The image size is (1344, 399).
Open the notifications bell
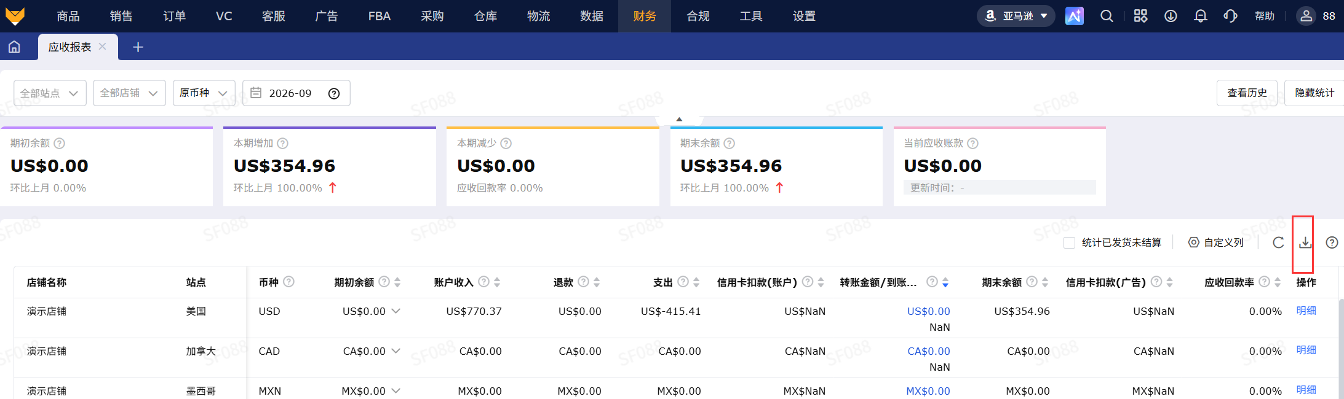coord(1200,16)
